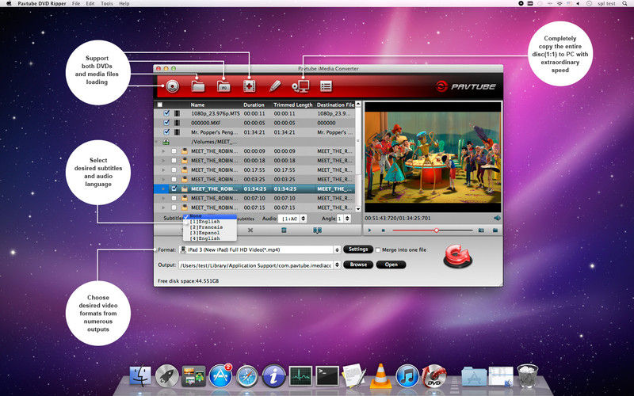This screenshot has width=634, height=396.
Task: Open the Help menu
Action: pyautogui.click(x=124, y=3)
